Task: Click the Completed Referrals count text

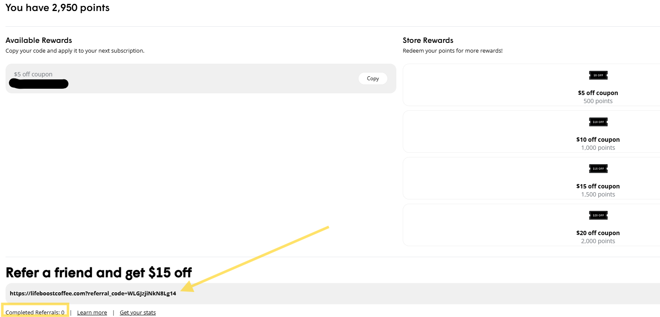Action: [x=35, y=313]
